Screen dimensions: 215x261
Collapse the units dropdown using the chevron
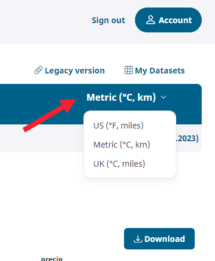[163, 97]
